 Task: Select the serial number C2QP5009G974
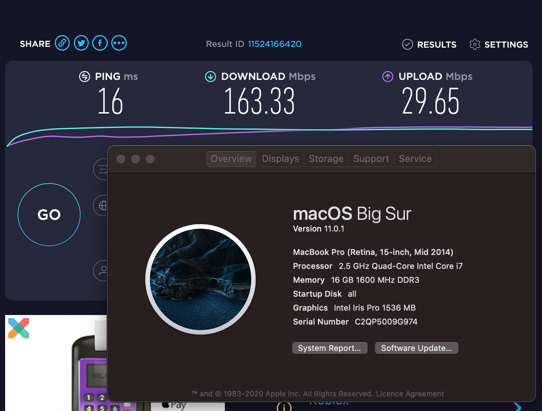coord(386,322)
